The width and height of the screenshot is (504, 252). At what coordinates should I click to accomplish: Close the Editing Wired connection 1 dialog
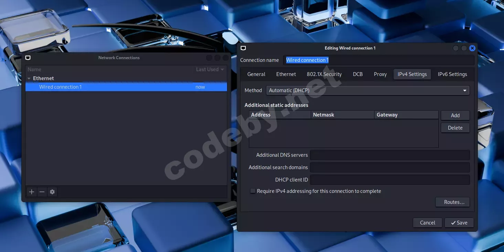[x=472, y=48]
